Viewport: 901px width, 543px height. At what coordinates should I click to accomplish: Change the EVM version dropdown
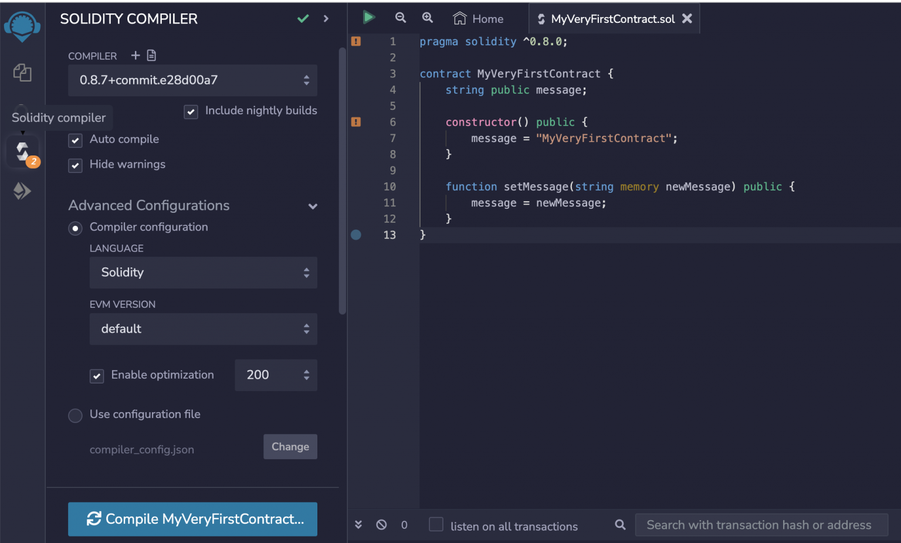pos(203,329)
